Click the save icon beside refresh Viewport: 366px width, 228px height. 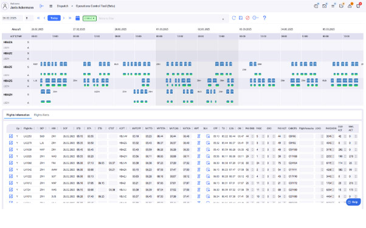click(x=241, y=18)
